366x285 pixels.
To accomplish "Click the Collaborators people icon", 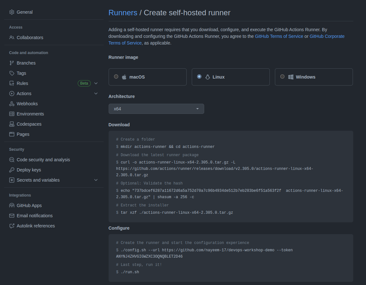I will tap(12, 38).
